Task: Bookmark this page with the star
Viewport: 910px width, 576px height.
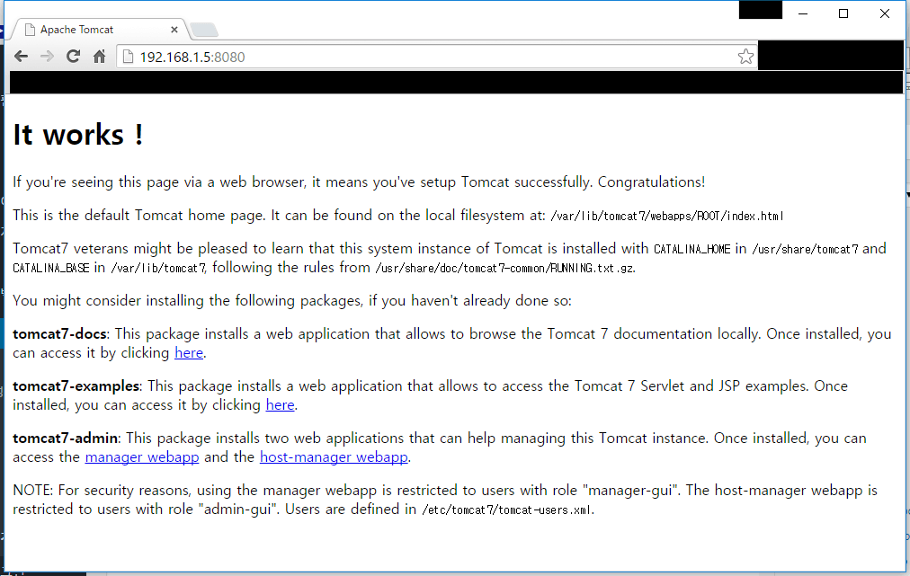Action: tap(745, 57)
